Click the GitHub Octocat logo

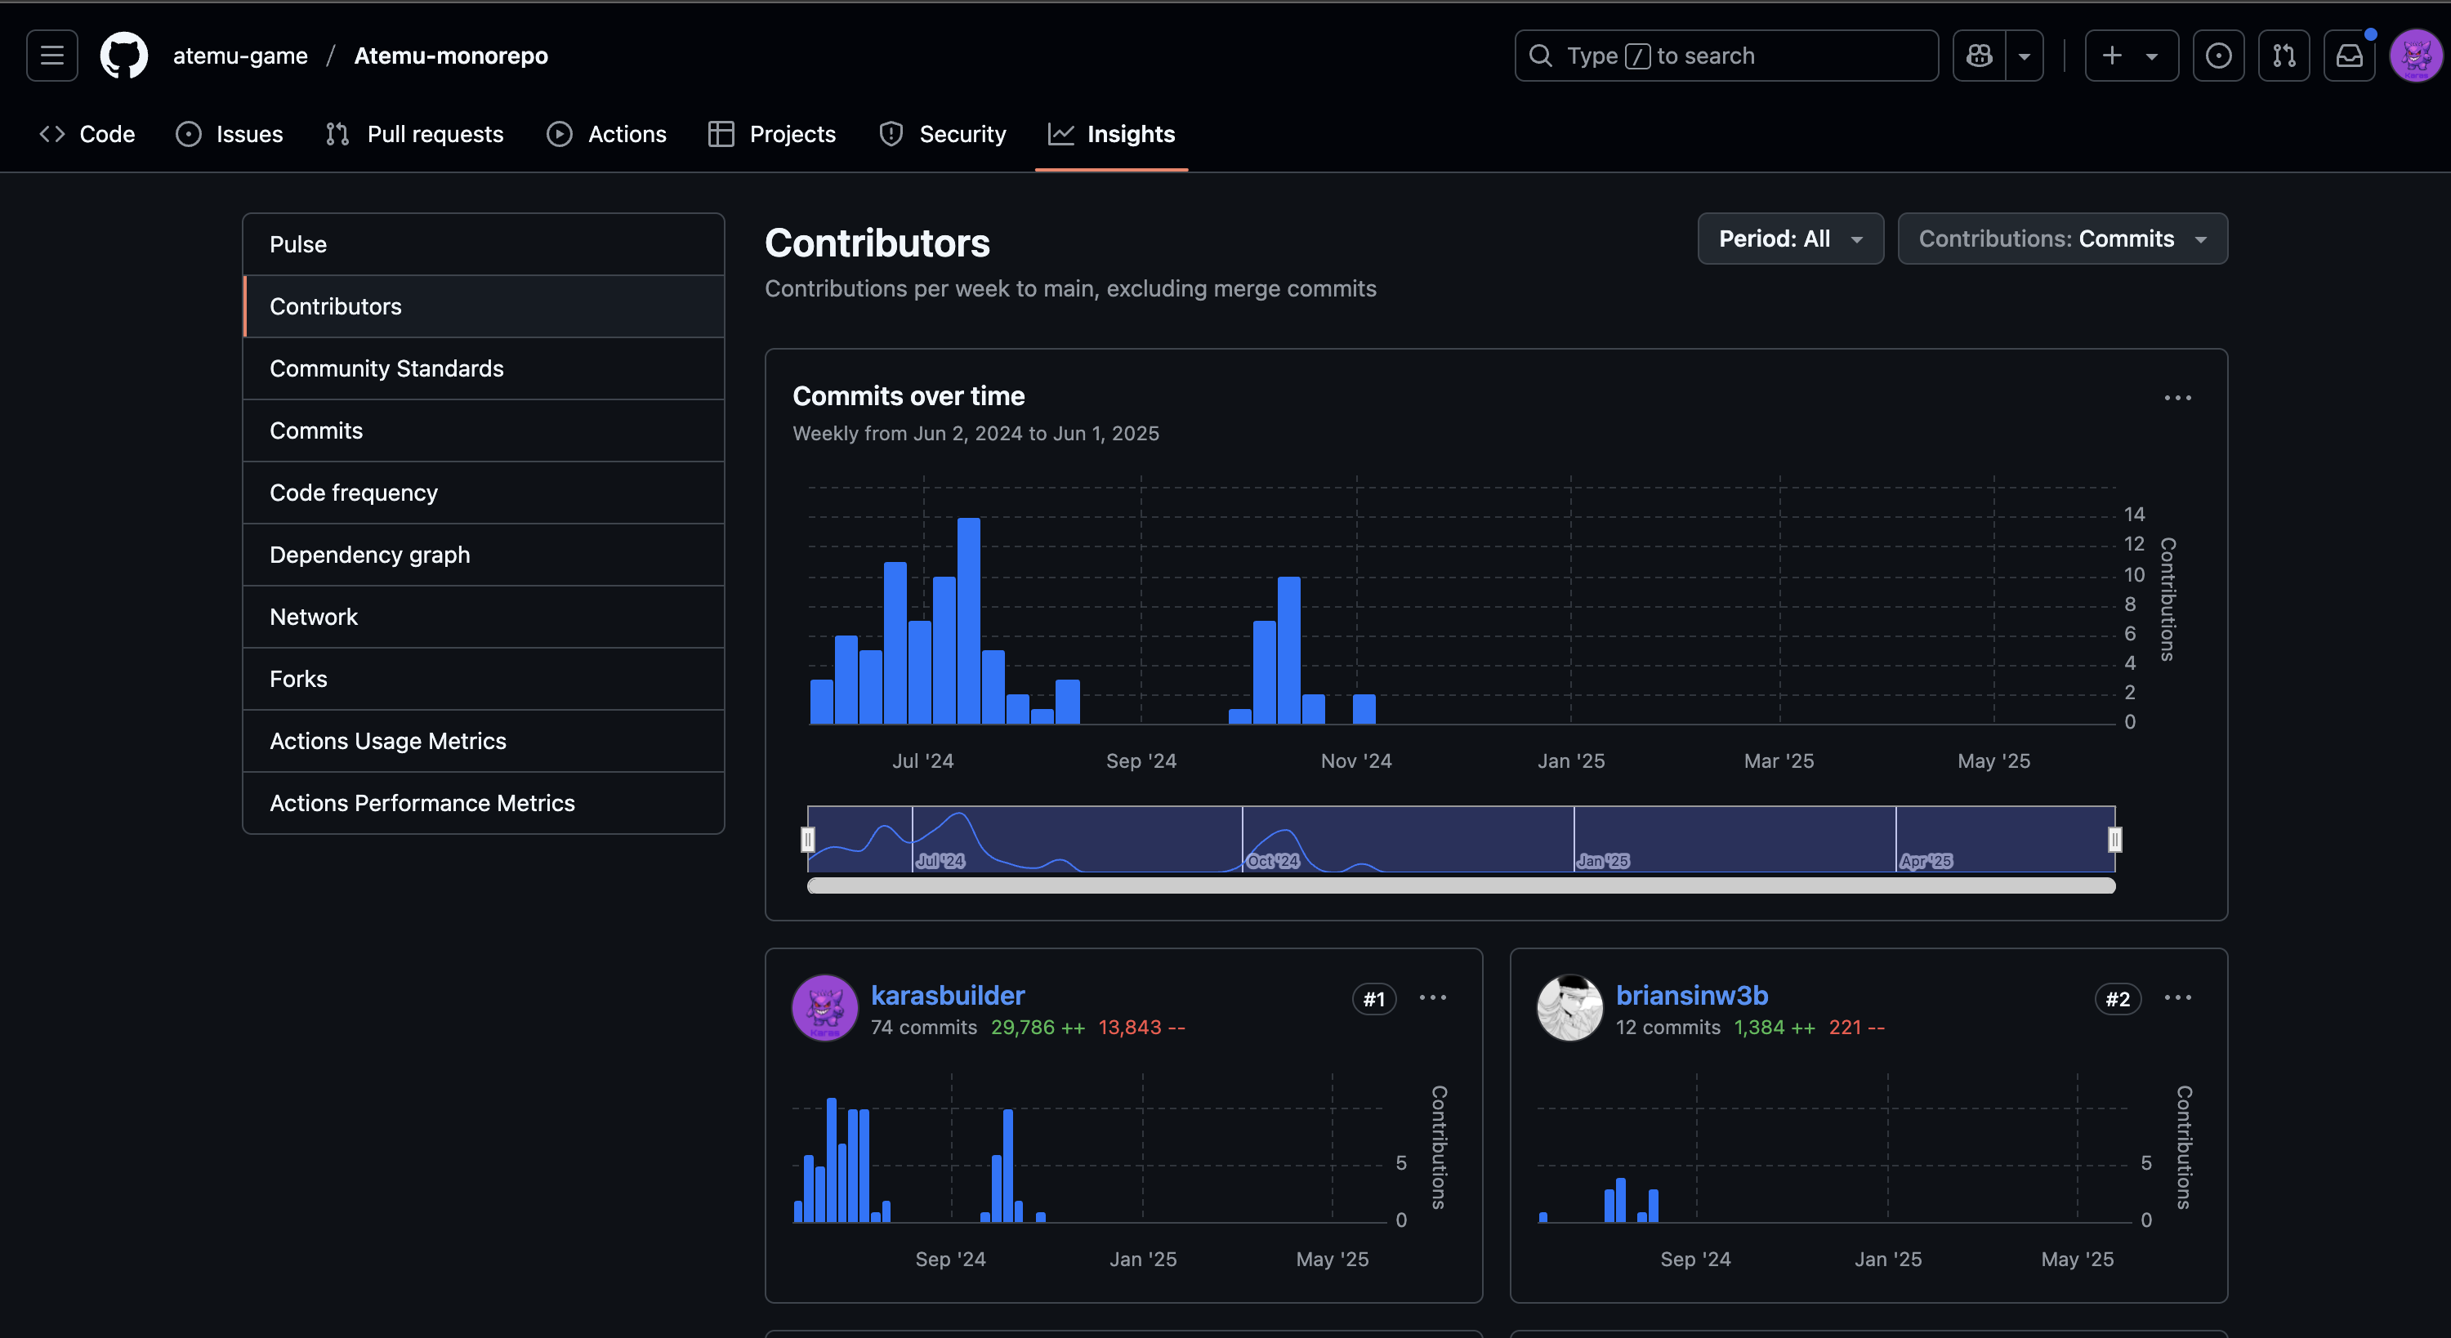point(123,56)
